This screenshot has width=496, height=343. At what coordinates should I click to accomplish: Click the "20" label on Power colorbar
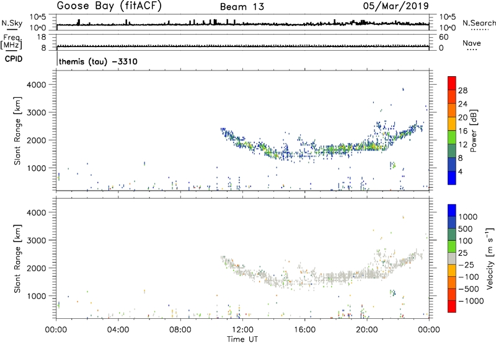click(x=463, y=118)
